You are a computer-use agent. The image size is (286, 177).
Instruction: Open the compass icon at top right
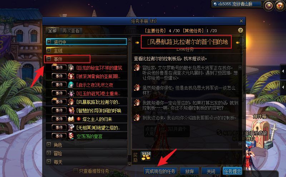[x=280, y=6]
